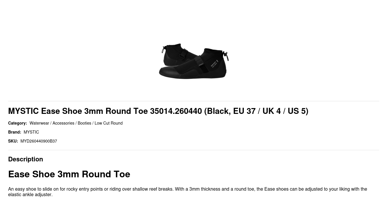
Task: Click the SKU: label
Action: (13, 141)
